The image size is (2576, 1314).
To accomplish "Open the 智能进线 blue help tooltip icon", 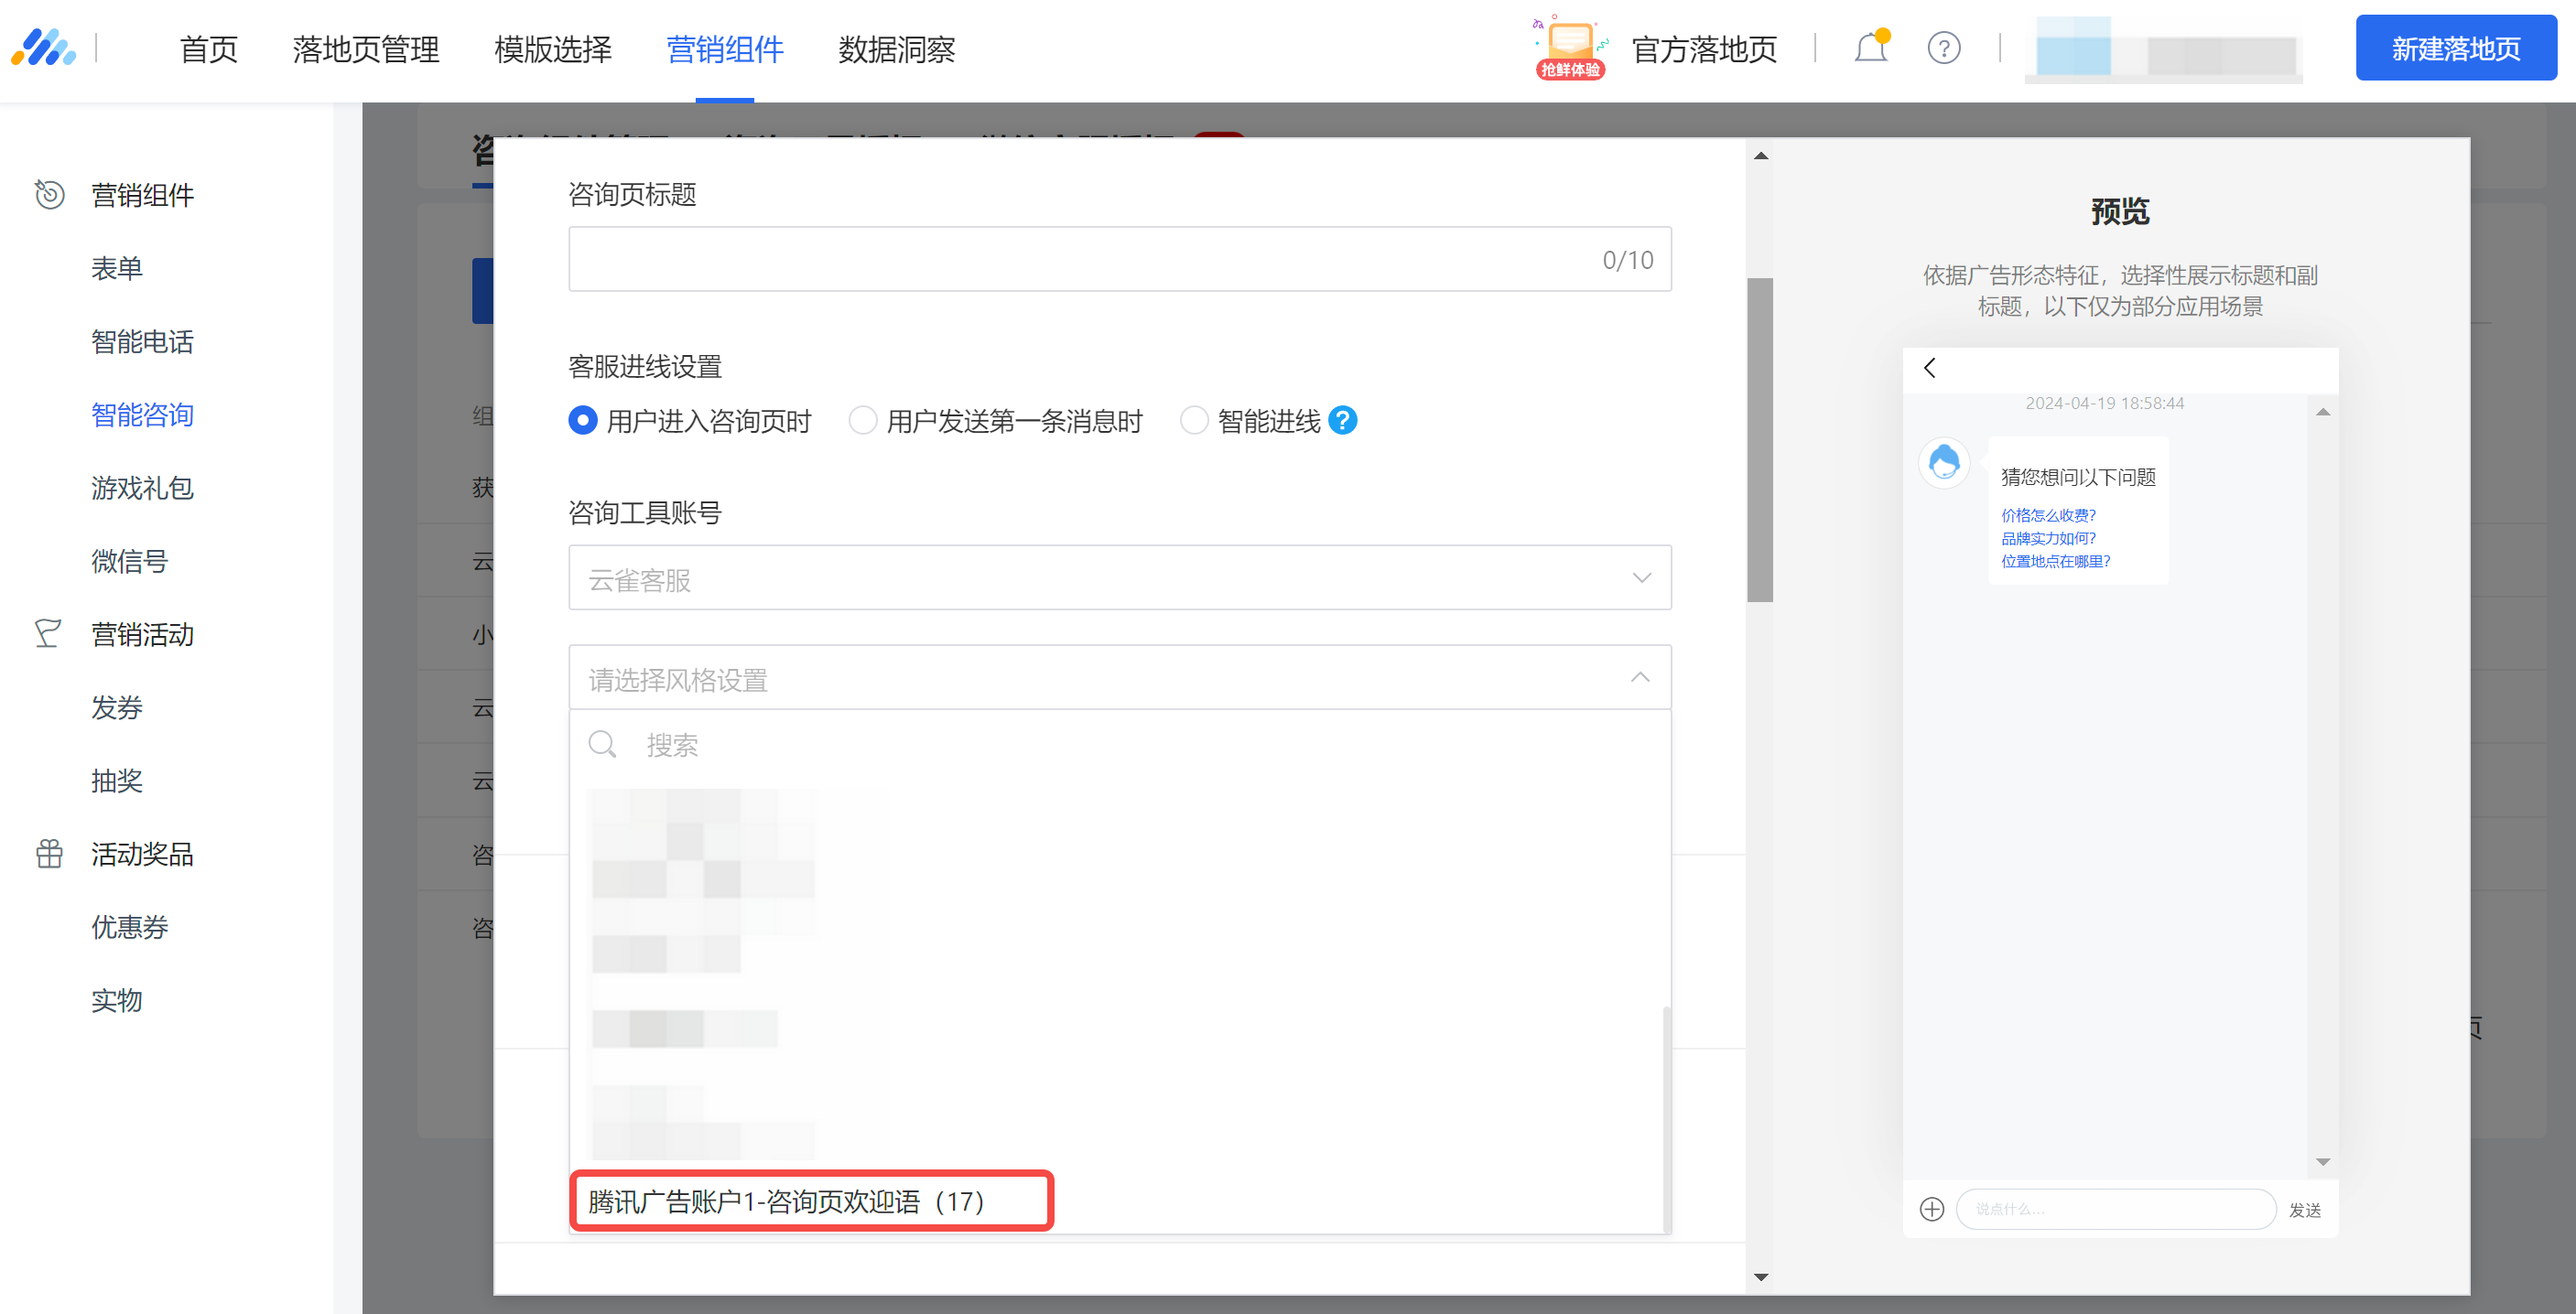I will click(x=1343, y=421).
